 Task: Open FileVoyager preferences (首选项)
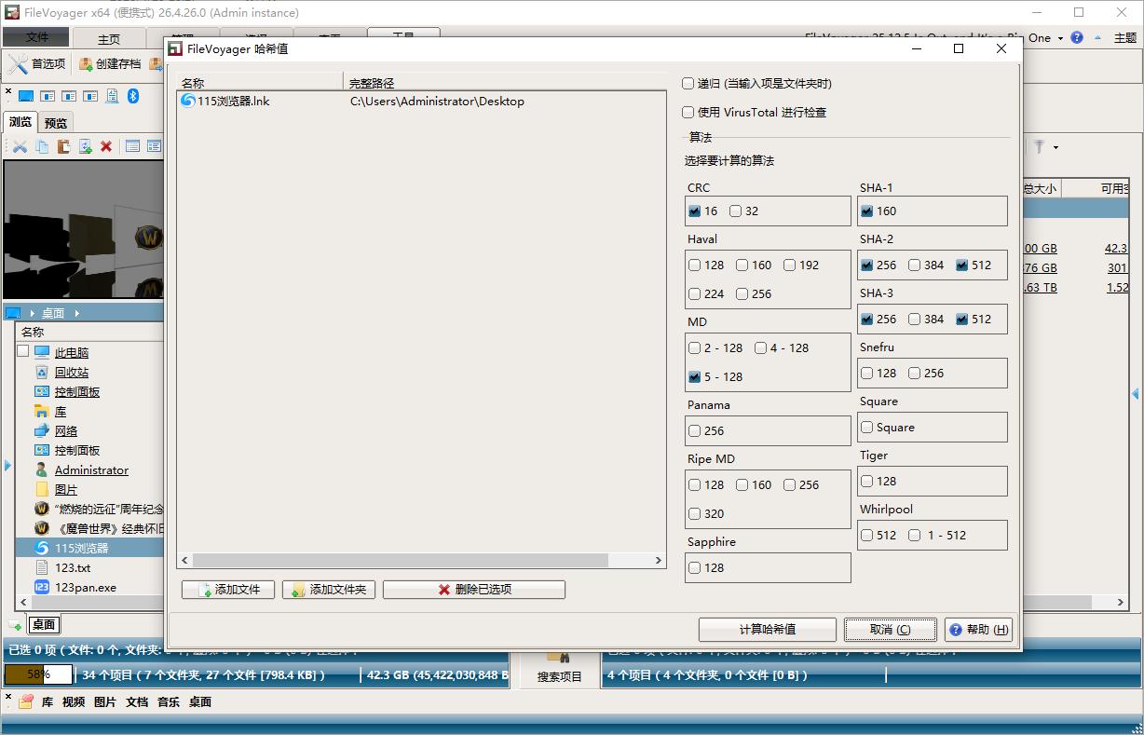[x=38, y=64]
